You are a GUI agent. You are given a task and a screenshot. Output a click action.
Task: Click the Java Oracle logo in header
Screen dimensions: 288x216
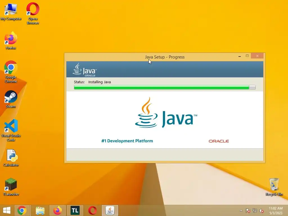84,70
